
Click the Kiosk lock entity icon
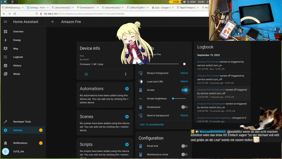coord(141,146)
